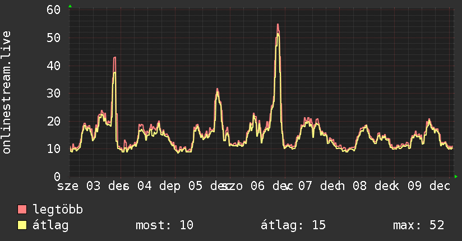462x241 pixels.
Task: Click the x-axis date label 09
Action: click(x=414, y=186)
